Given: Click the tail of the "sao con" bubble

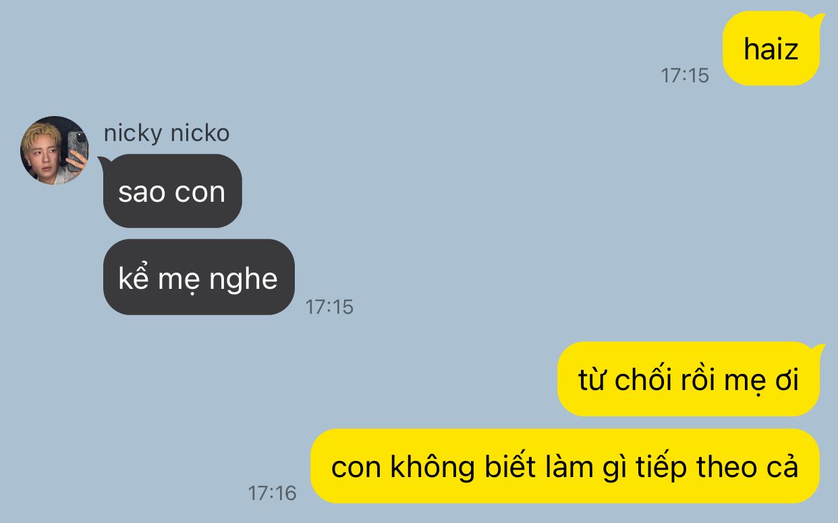Looking at the screenshot, I should pyautogui.click(x=104, y=161).
